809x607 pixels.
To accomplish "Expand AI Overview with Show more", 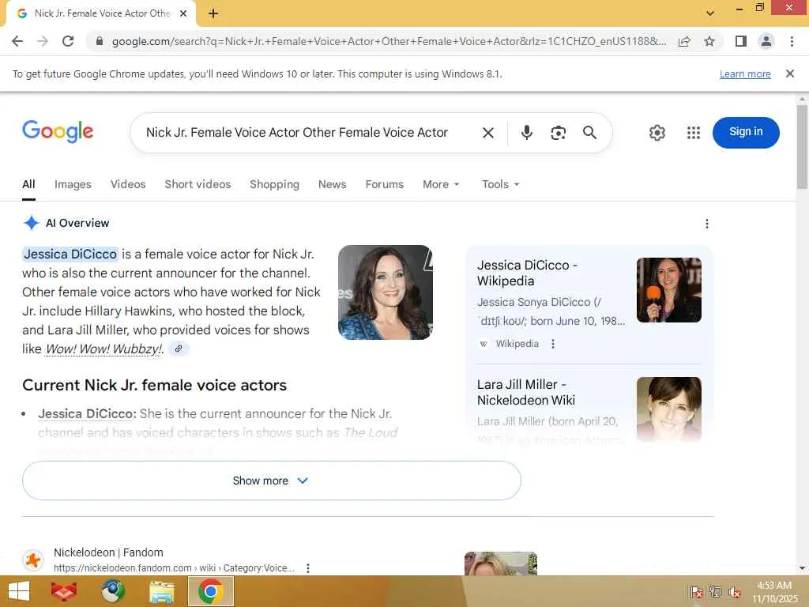I will tap(272, 481).
